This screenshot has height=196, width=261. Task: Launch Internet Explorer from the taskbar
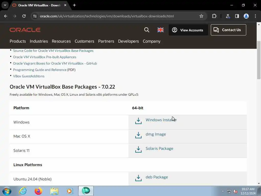tap(23, 191)
